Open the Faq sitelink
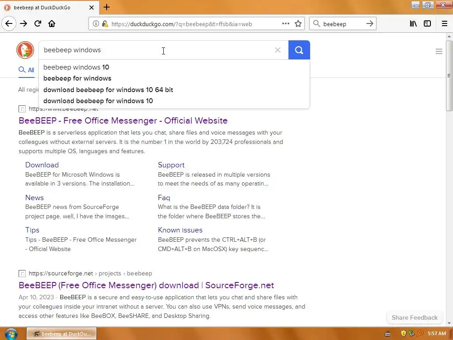The width and height of the screenshot is (453, 340). tap(164, 197)
